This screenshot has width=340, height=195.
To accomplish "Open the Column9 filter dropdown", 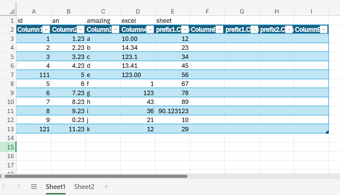I will 324,29.
